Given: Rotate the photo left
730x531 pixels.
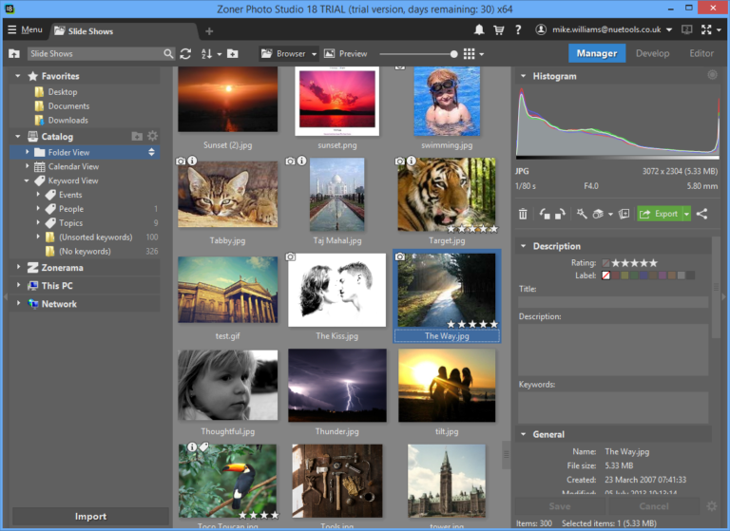Looking at the screenshot, I should coord(544,214).
